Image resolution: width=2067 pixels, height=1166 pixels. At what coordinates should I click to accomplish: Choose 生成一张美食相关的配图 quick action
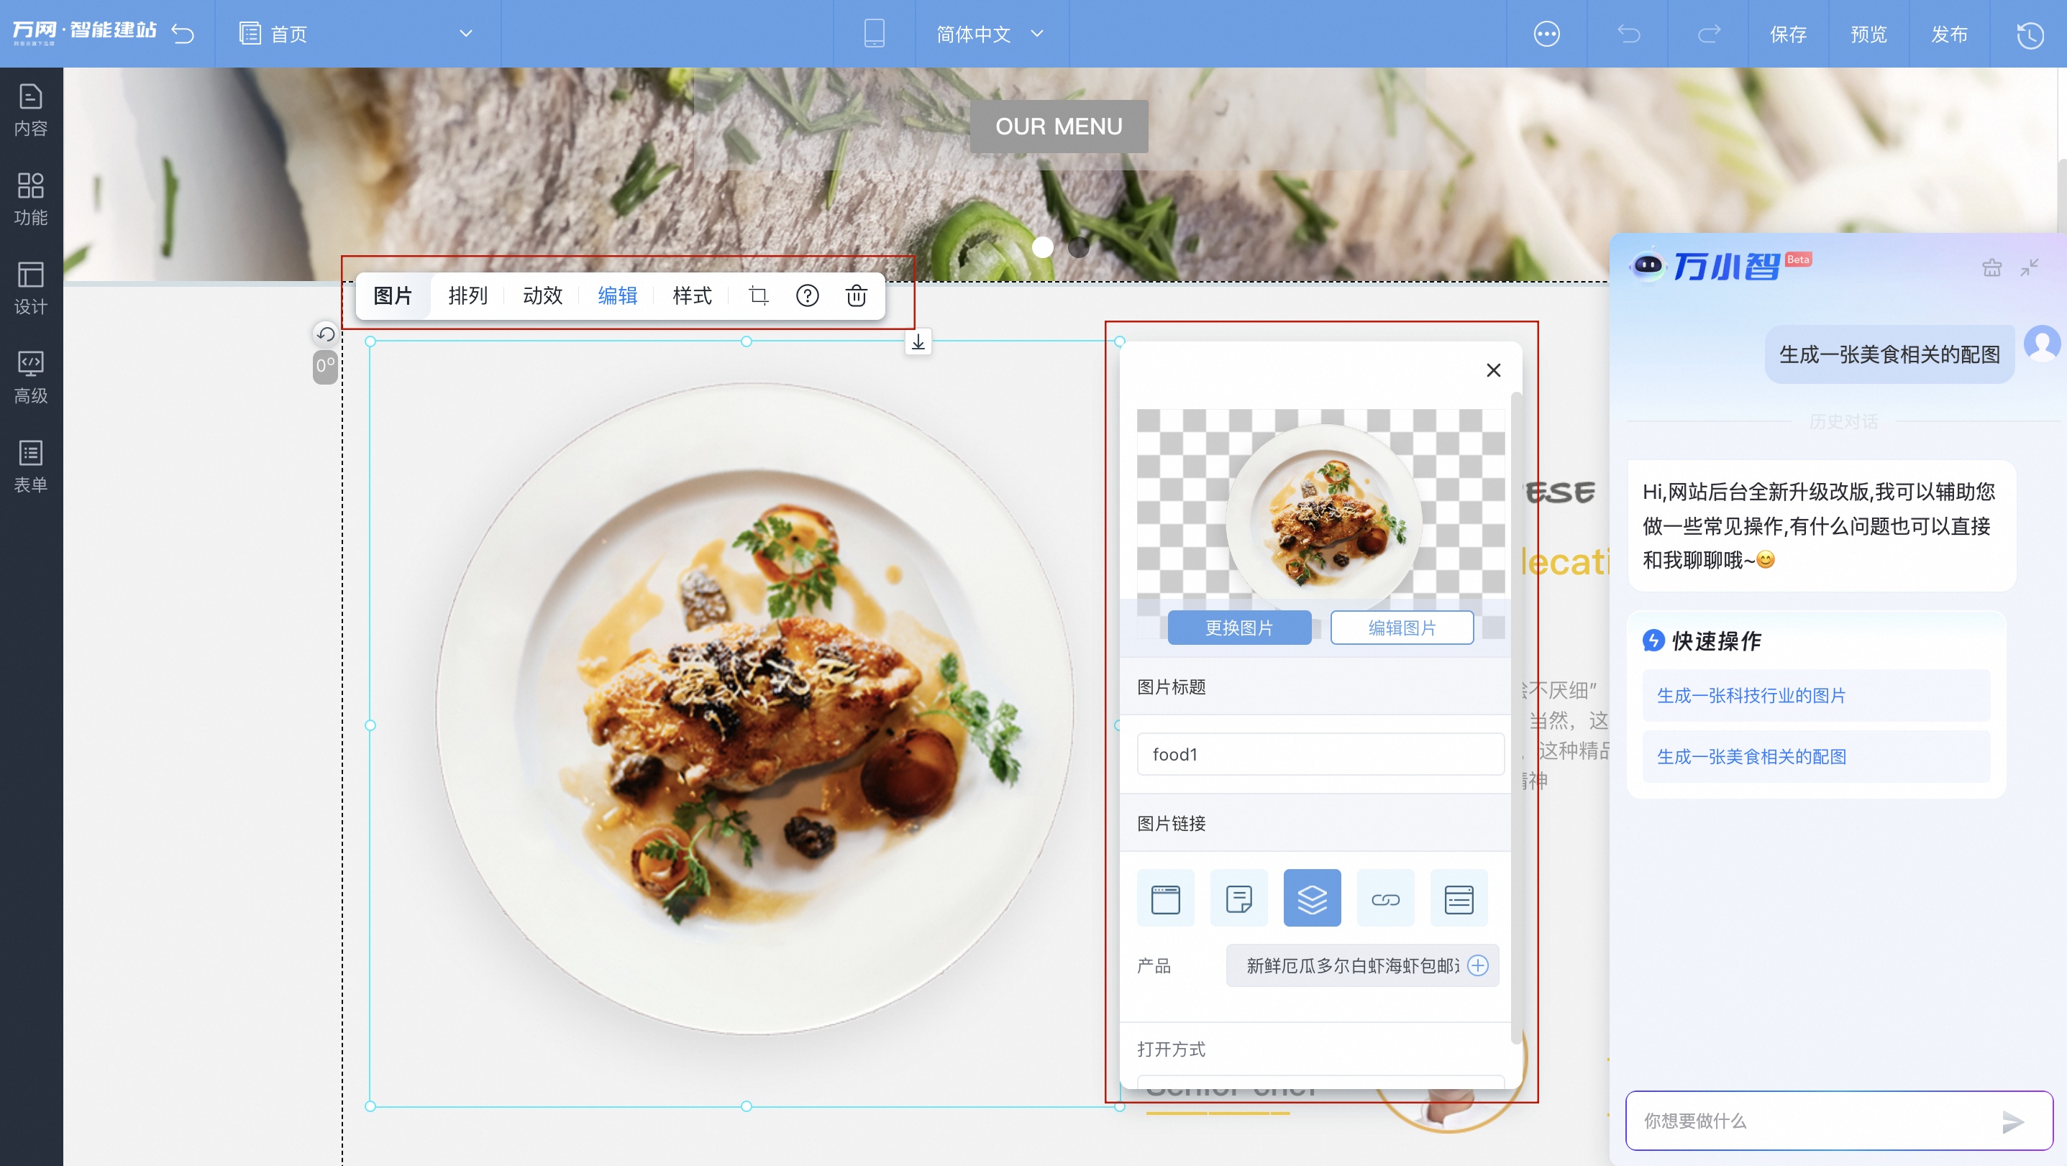[x=1816, y=756]
